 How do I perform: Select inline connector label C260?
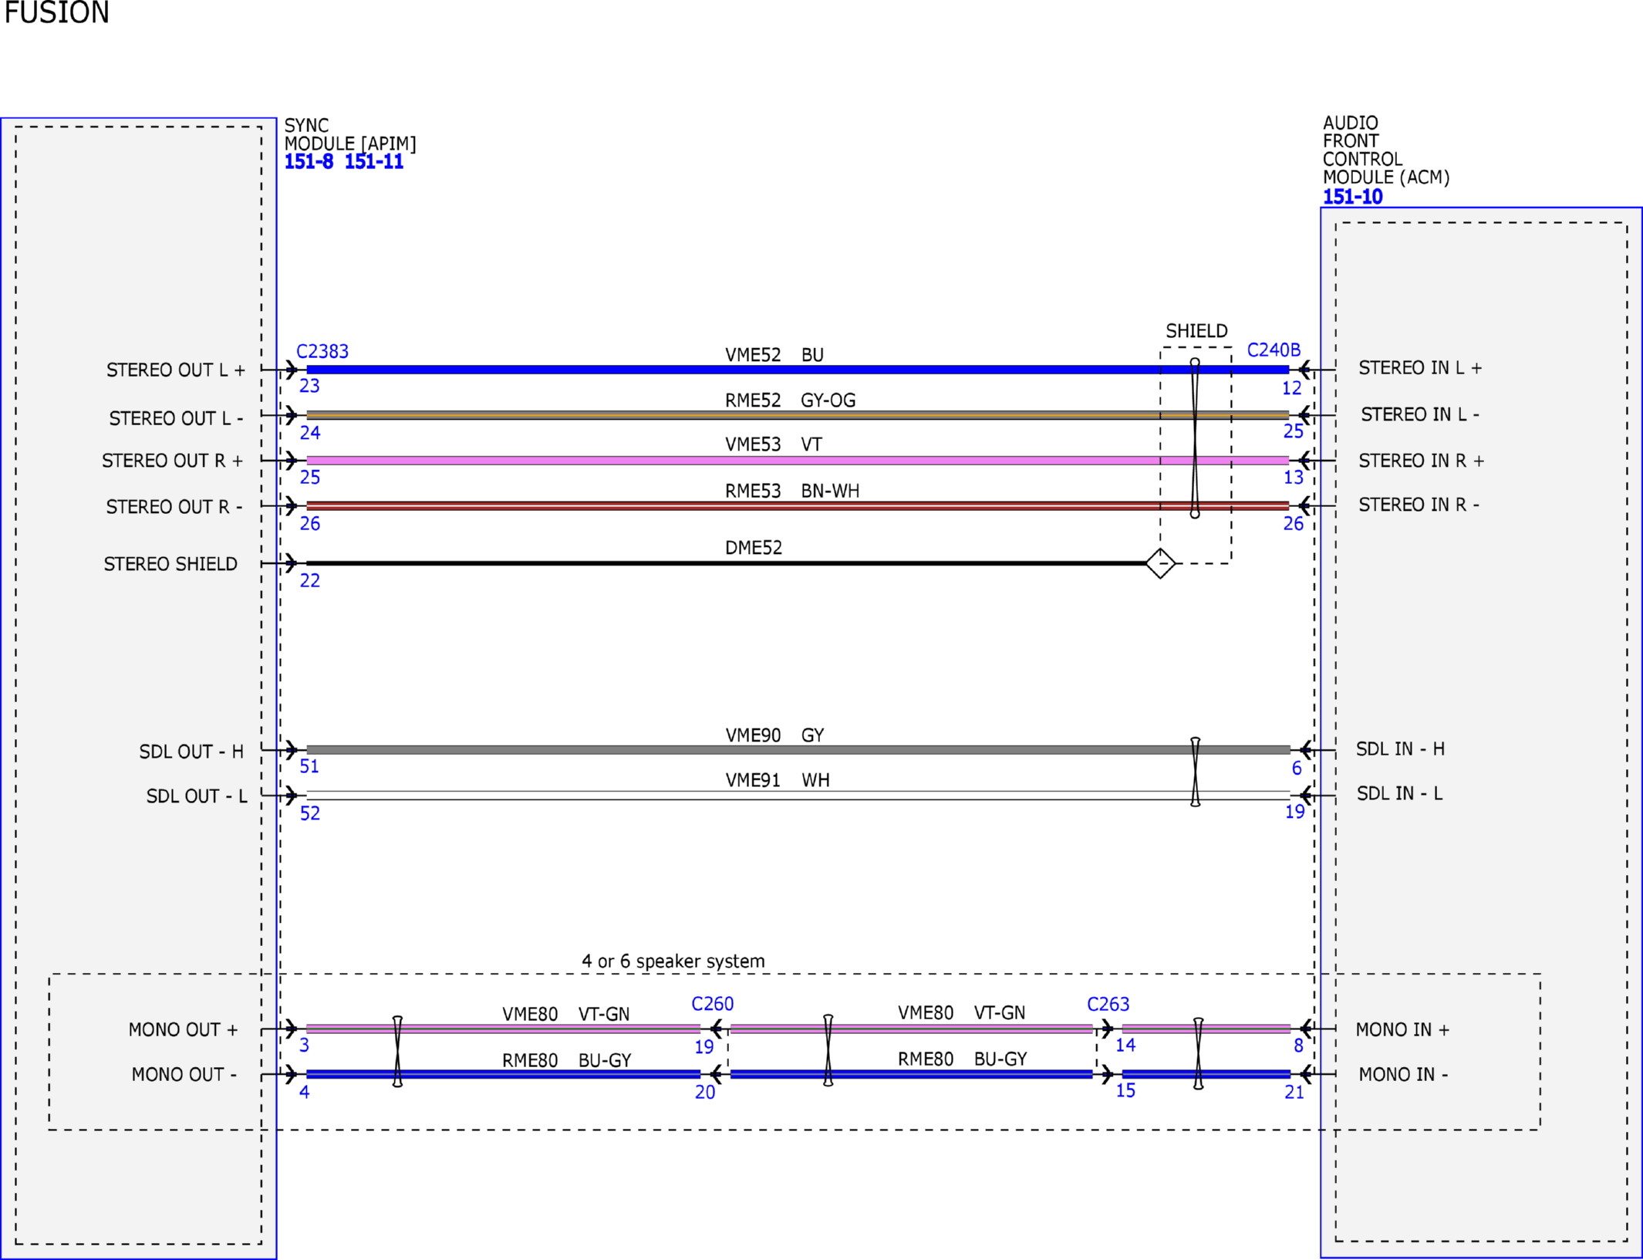click(x=712, y=1004)
